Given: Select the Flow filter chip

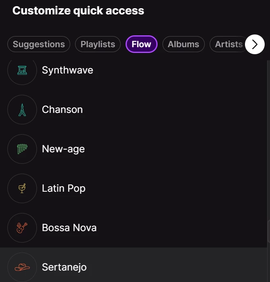Looking at the screenshot, I should click(142, 44).
